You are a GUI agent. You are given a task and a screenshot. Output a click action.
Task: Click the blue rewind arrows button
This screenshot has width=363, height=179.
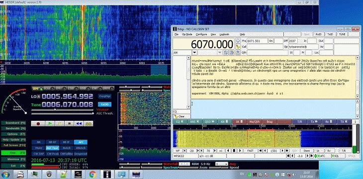79,124
